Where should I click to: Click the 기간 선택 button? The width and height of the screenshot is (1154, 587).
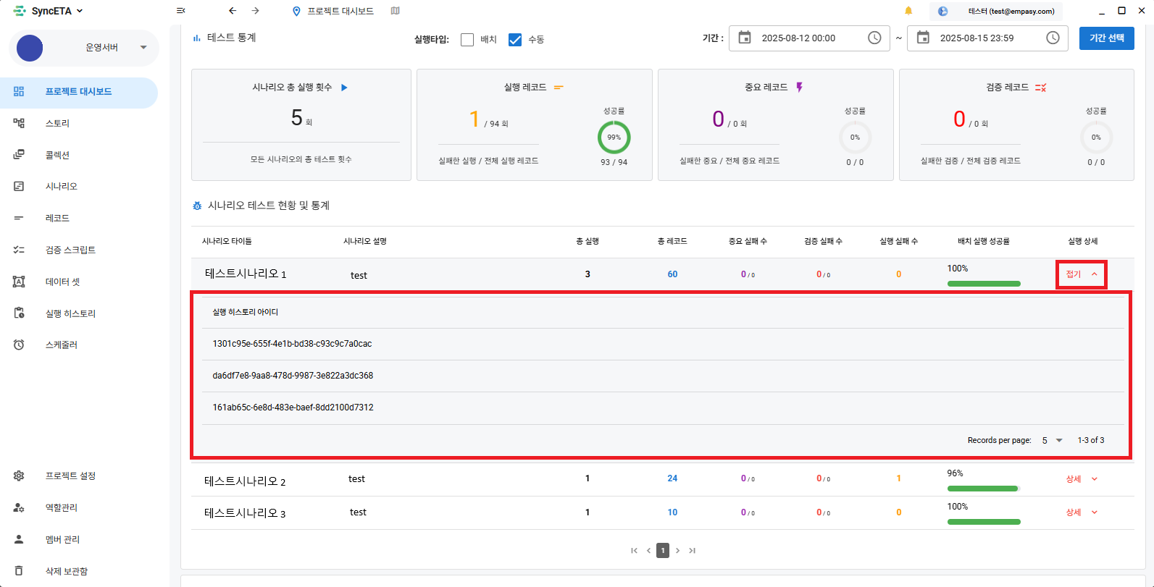click(1106, 38)
